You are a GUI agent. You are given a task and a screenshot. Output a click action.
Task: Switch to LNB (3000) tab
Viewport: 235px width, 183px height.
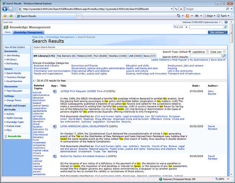click(x=135, y=56)
